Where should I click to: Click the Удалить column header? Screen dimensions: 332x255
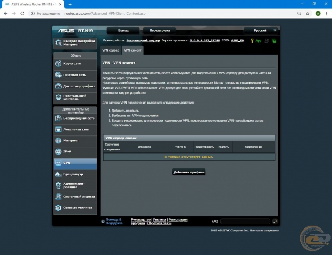(x=223, y=147)
